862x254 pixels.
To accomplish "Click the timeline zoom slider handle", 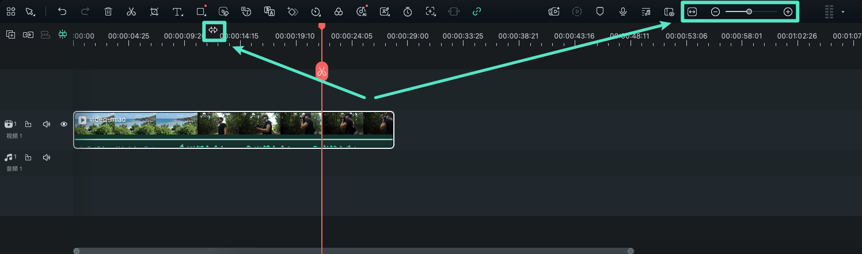I will [x=749, y=11].
